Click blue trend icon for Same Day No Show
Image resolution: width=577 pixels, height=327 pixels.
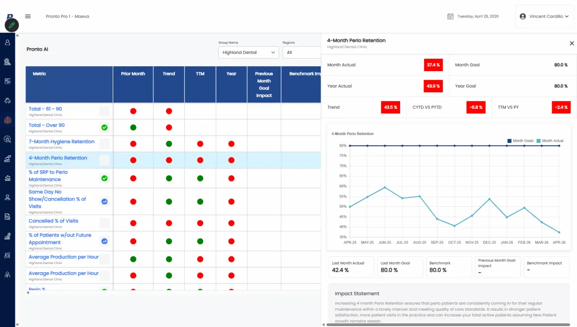104,202
